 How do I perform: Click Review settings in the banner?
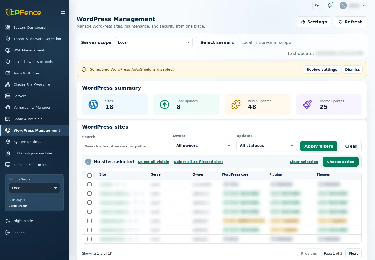(322, 69)
